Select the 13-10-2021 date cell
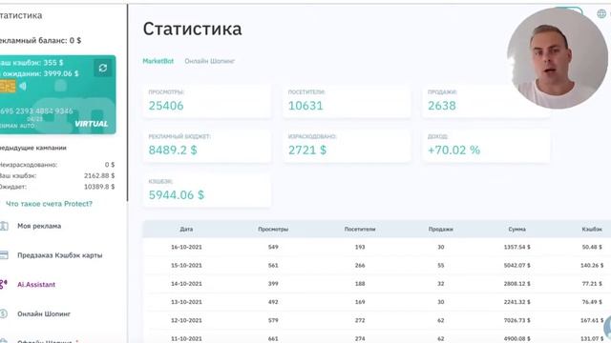This screenshot has width=611, height=343. tap(186, 302)
